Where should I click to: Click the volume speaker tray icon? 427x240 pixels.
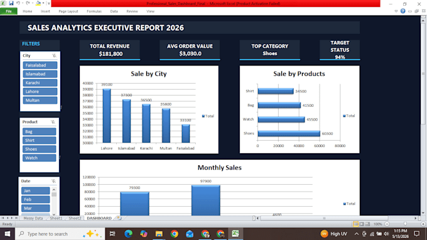[386, 234]
